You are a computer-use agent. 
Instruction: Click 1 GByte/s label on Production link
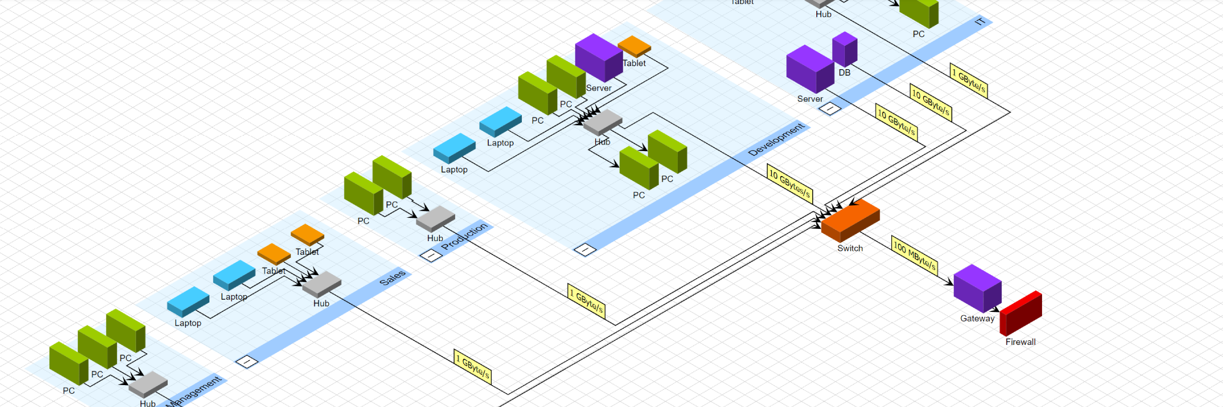587,301
